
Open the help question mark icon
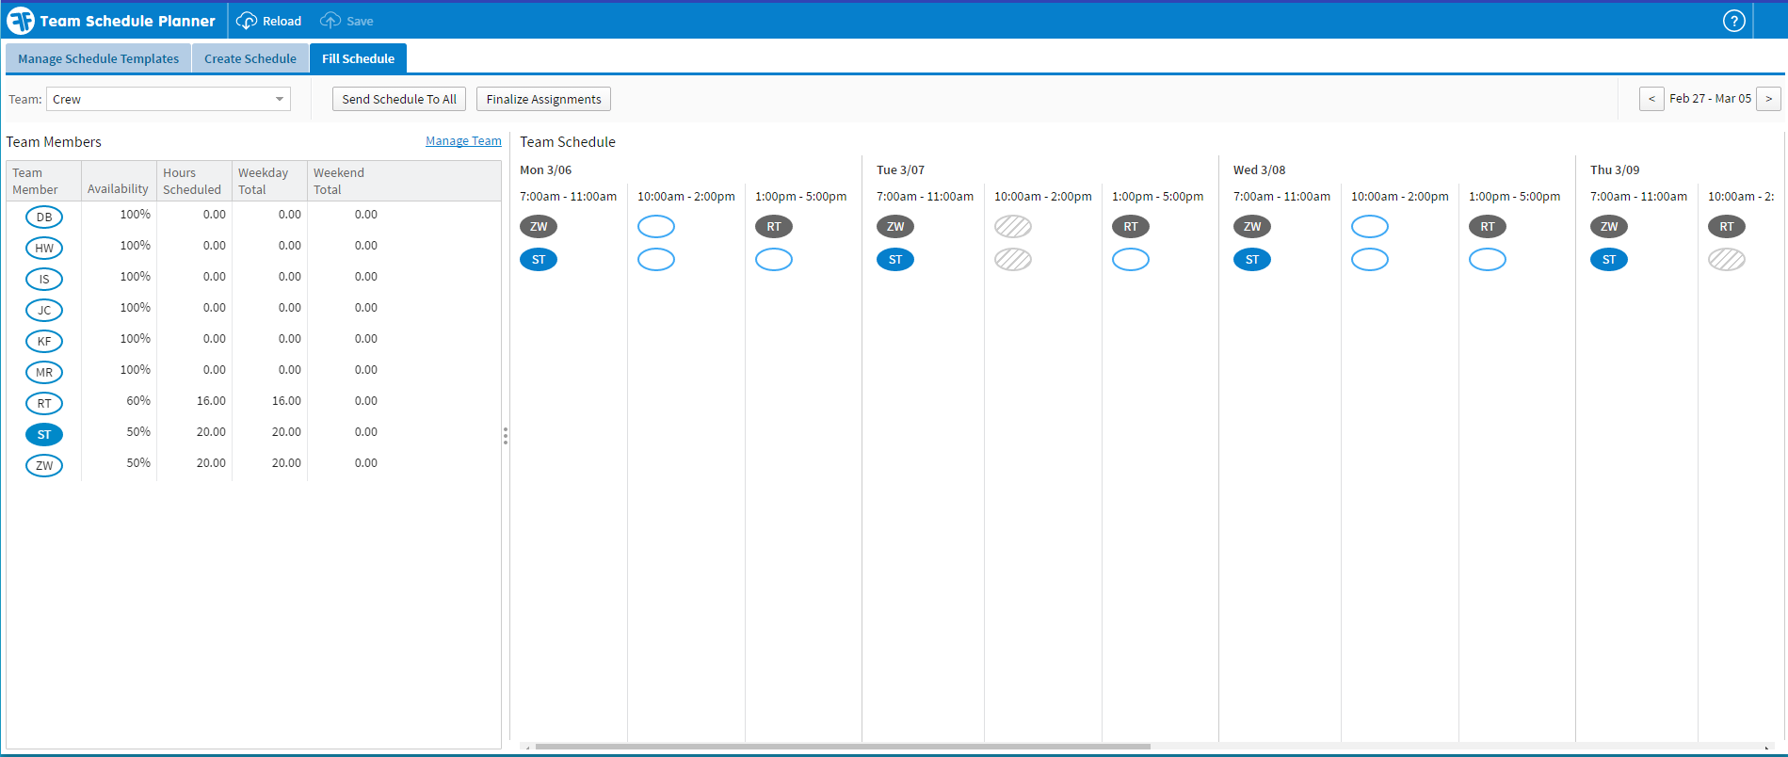click(x=1733, y=21)
